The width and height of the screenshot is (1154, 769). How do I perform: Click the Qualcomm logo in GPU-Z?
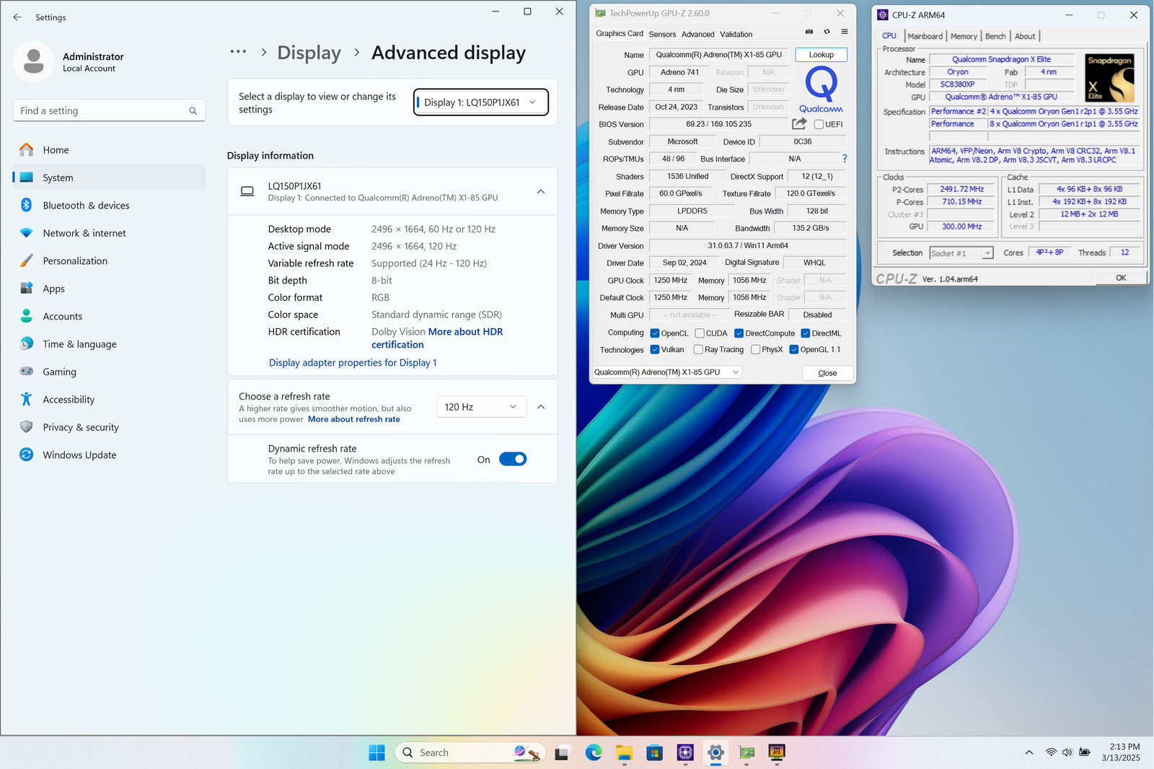pos(821,89)
